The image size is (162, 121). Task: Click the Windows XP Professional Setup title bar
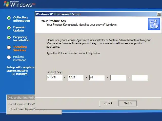pyautogui.click(x=96, y=14)
